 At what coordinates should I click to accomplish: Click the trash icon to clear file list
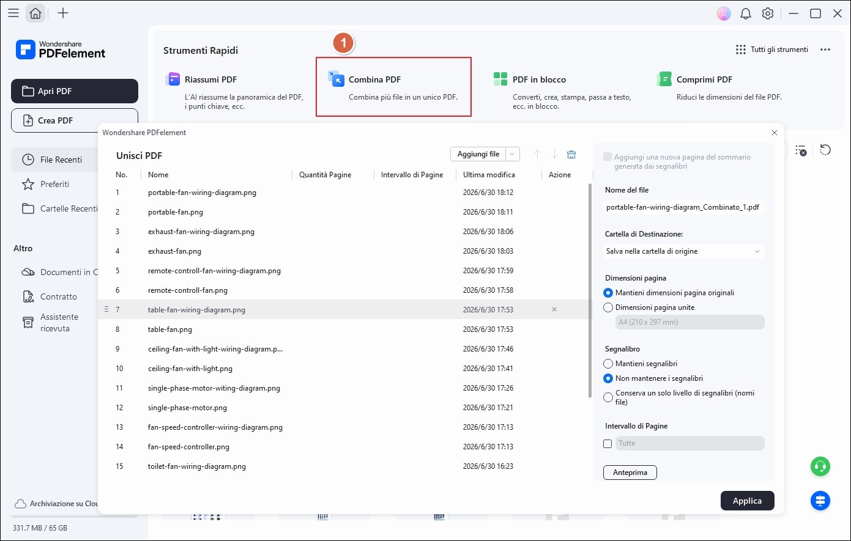[x=571, y=155]
